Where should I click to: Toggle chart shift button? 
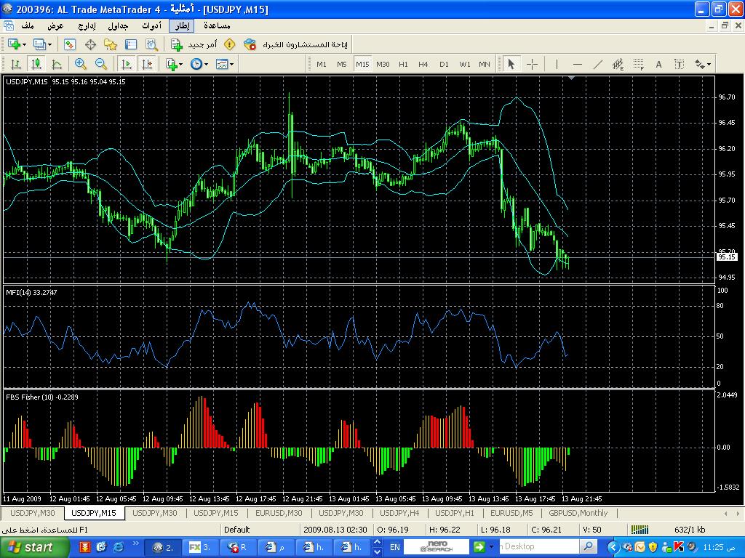point(148,64)
